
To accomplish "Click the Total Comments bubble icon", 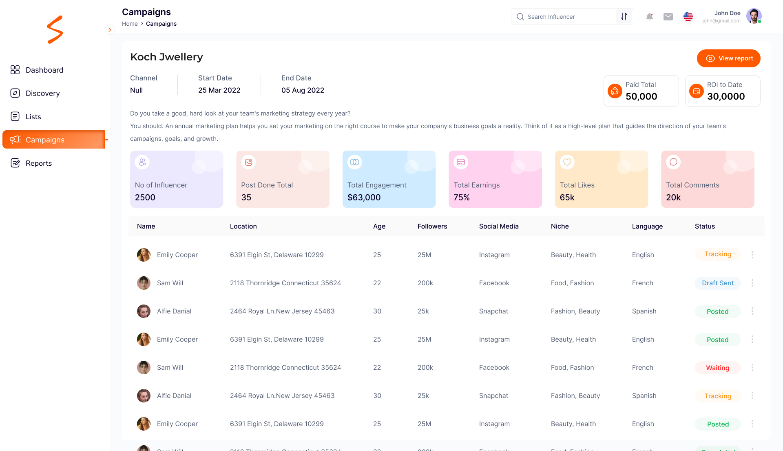I will click(x=673, y=162).
